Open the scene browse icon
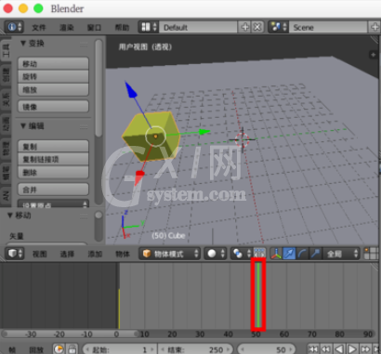Viewport: 381px width, 354px height. [279, 27]
